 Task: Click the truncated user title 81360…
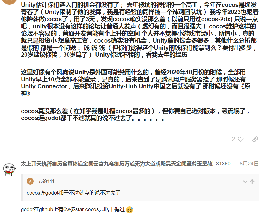(x=226, y=164)
